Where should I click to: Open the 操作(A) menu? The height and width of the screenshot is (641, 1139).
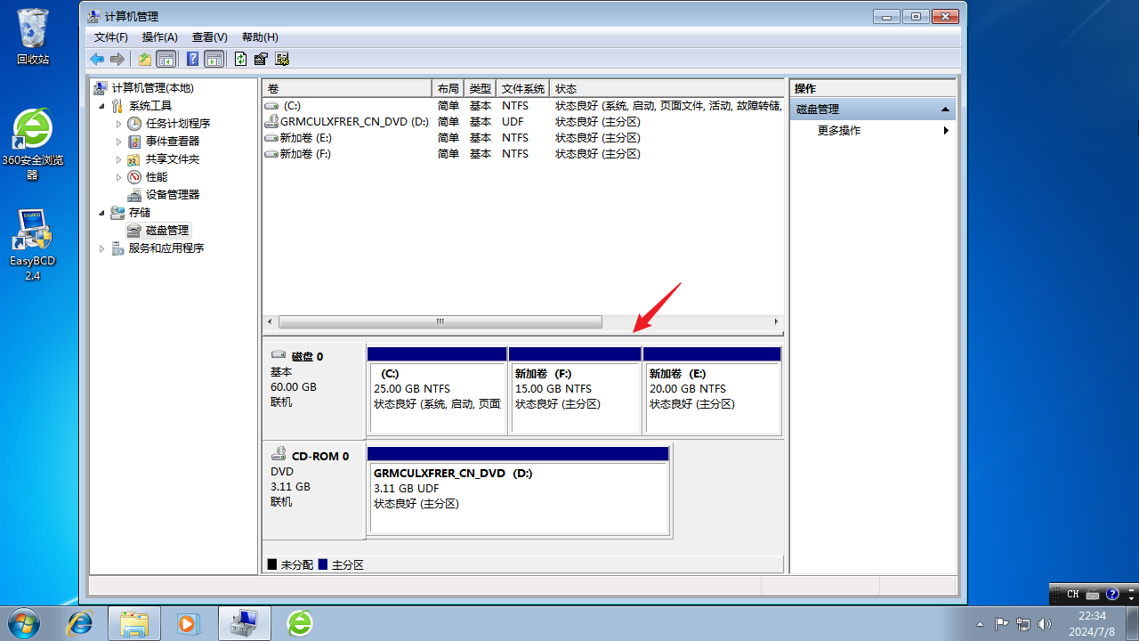point(160,37)
